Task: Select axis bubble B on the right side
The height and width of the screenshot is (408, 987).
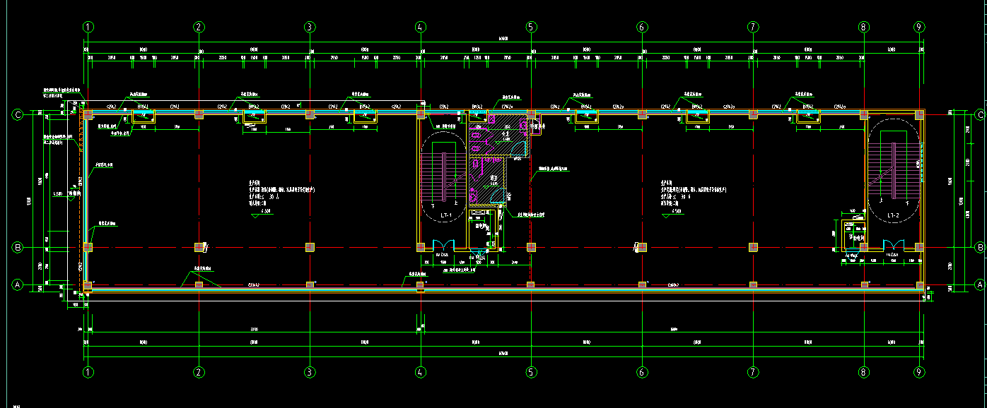Action: tap(980, 247)
